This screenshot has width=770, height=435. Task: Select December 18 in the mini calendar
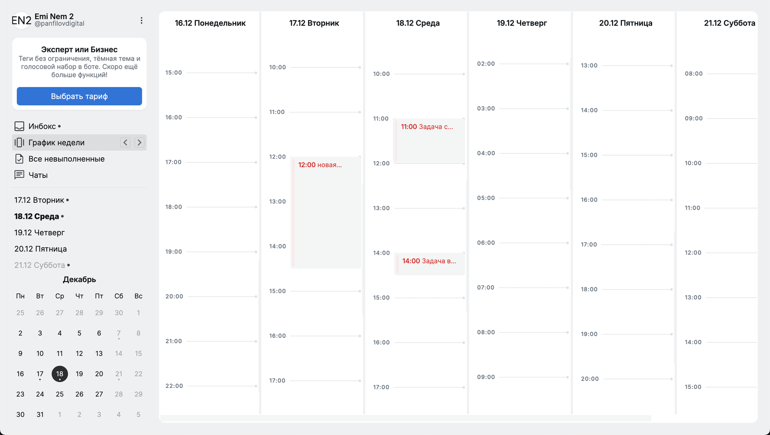(60, 373)
